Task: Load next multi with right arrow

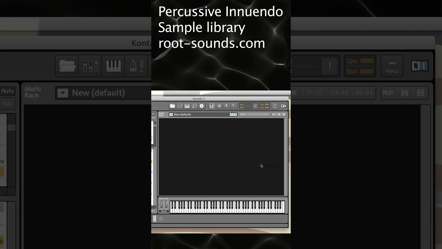Action: pyautogui.click(x=235, y=114)
